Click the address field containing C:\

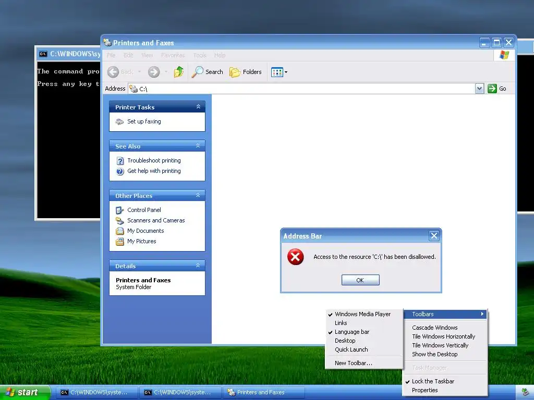point(302,89)
